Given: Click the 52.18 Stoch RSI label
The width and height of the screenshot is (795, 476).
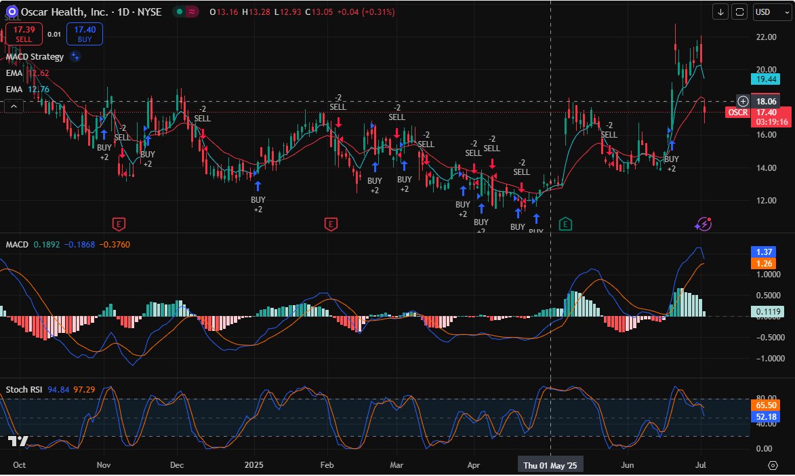Looking at the screenshot, I should pyautogui.click(x=766, y=416).
